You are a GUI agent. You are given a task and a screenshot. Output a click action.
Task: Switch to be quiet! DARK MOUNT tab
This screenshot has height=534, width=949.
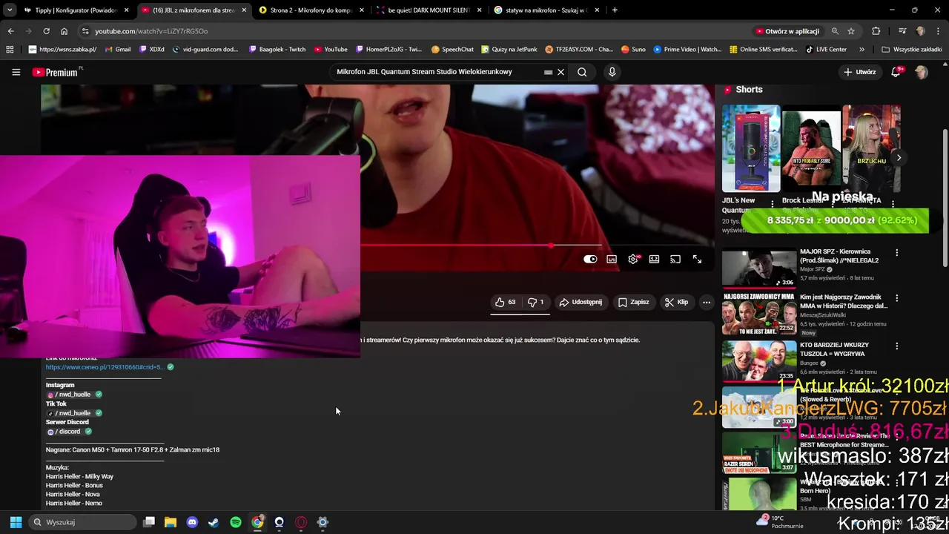click(430, 10)
